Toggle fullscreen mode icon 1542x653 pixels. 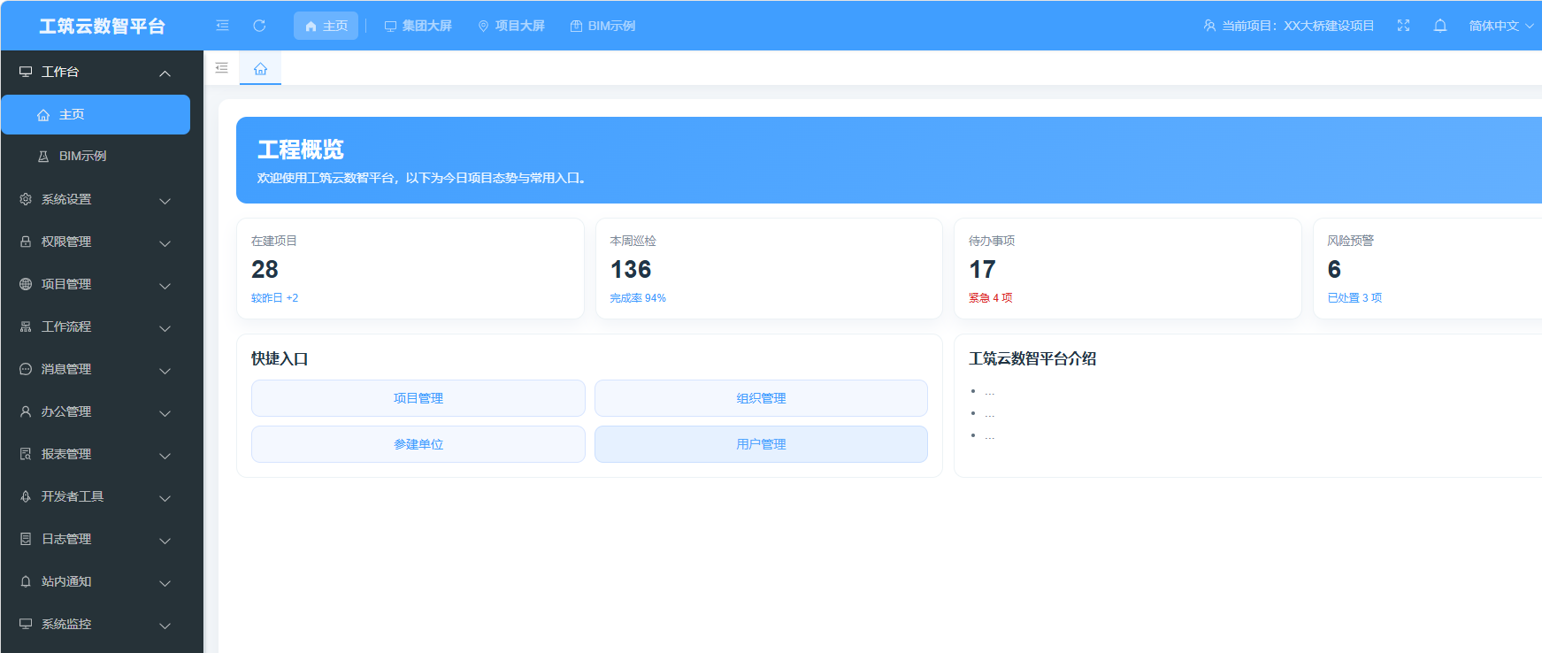pyautogui.click(x=1403, y=26)
